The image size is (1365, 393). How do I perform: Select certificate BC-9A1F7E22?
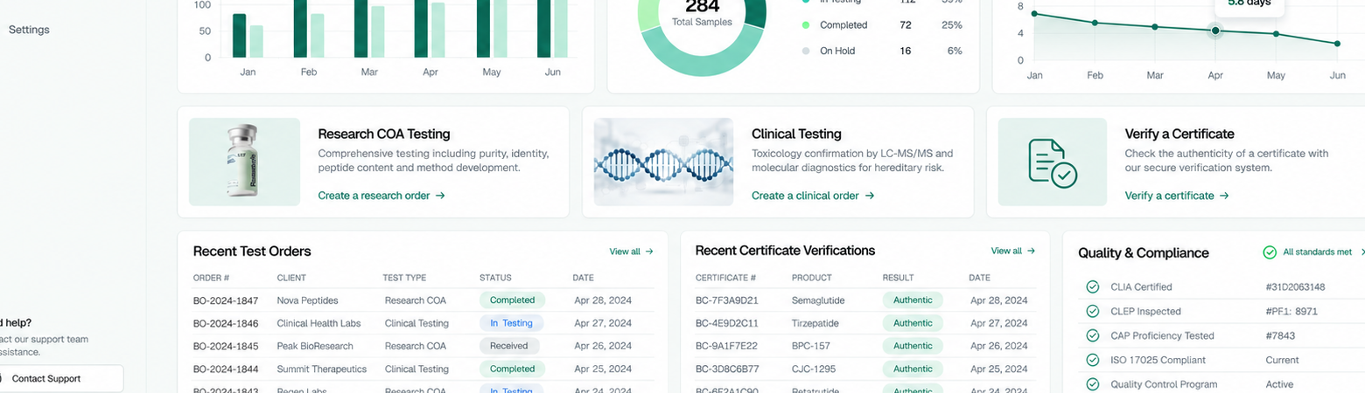coord(727,346)
